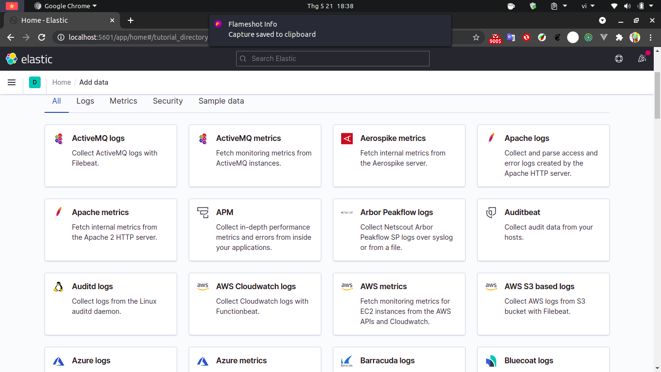The height and width of the screenshot is (372, 661).
Task: Open the help menu lifebuoy icon
Action: pos(618,59)
